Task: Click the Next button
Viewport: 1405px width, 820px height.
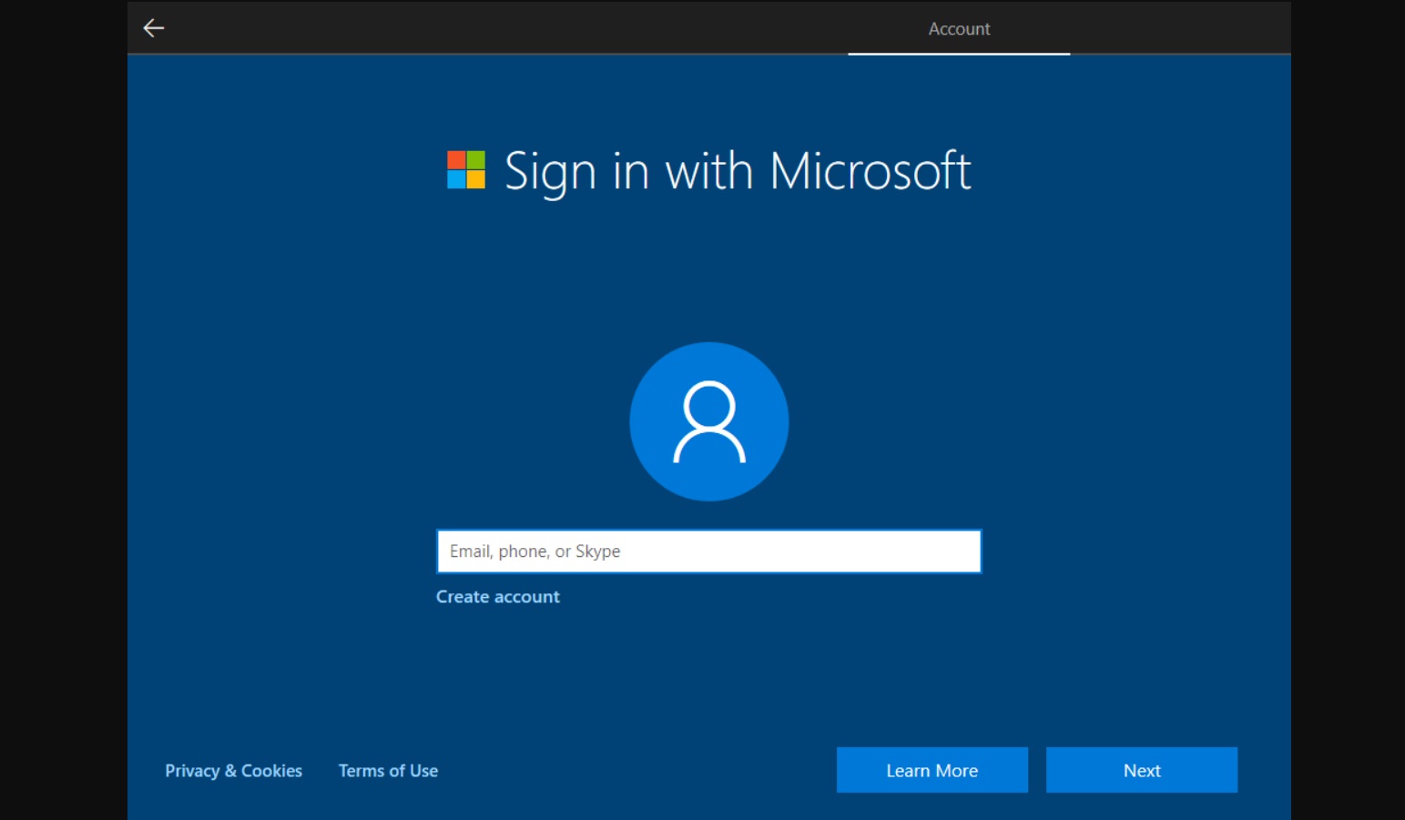Action: click(x=1142, y=770)
